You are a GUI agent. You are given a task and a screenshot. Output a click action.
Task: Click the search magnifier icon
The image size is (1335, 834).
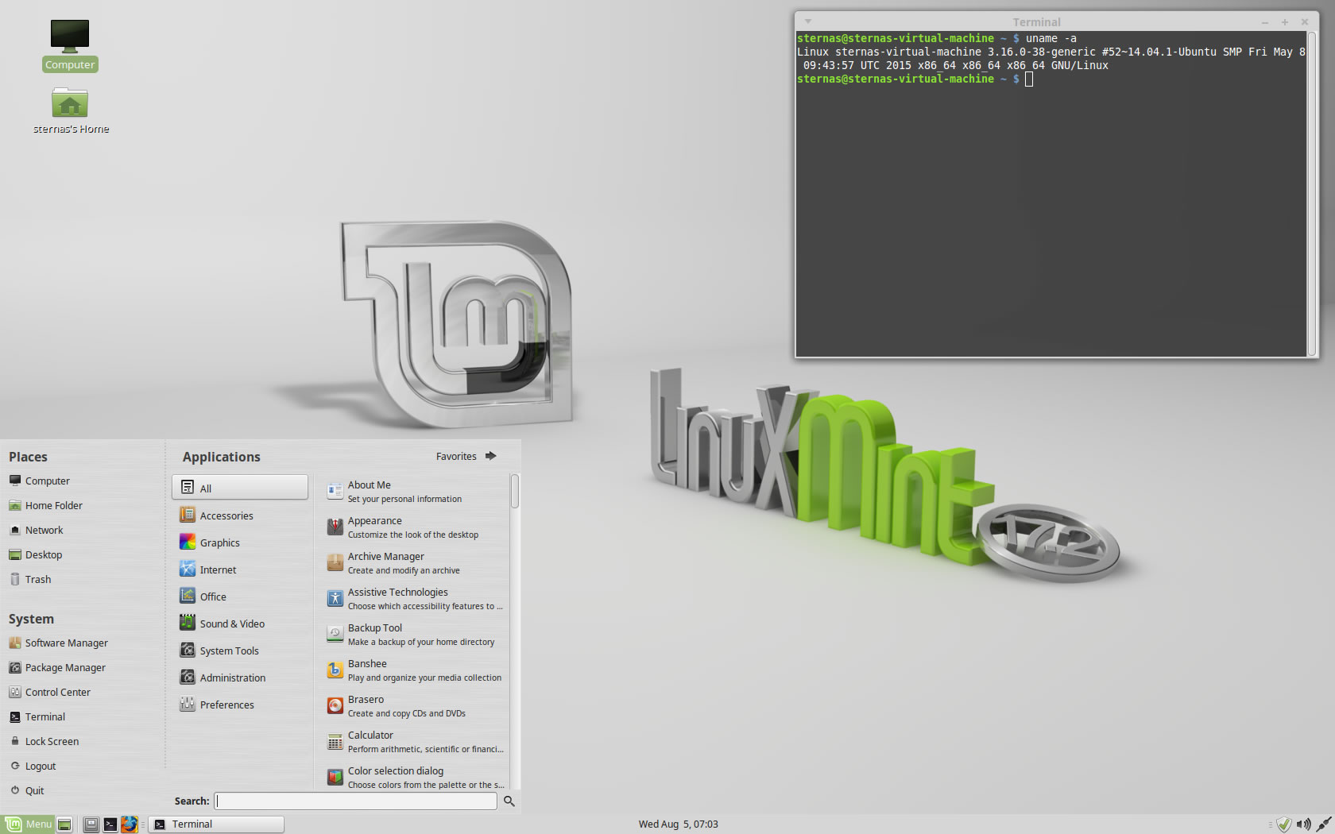pos(509,801)
